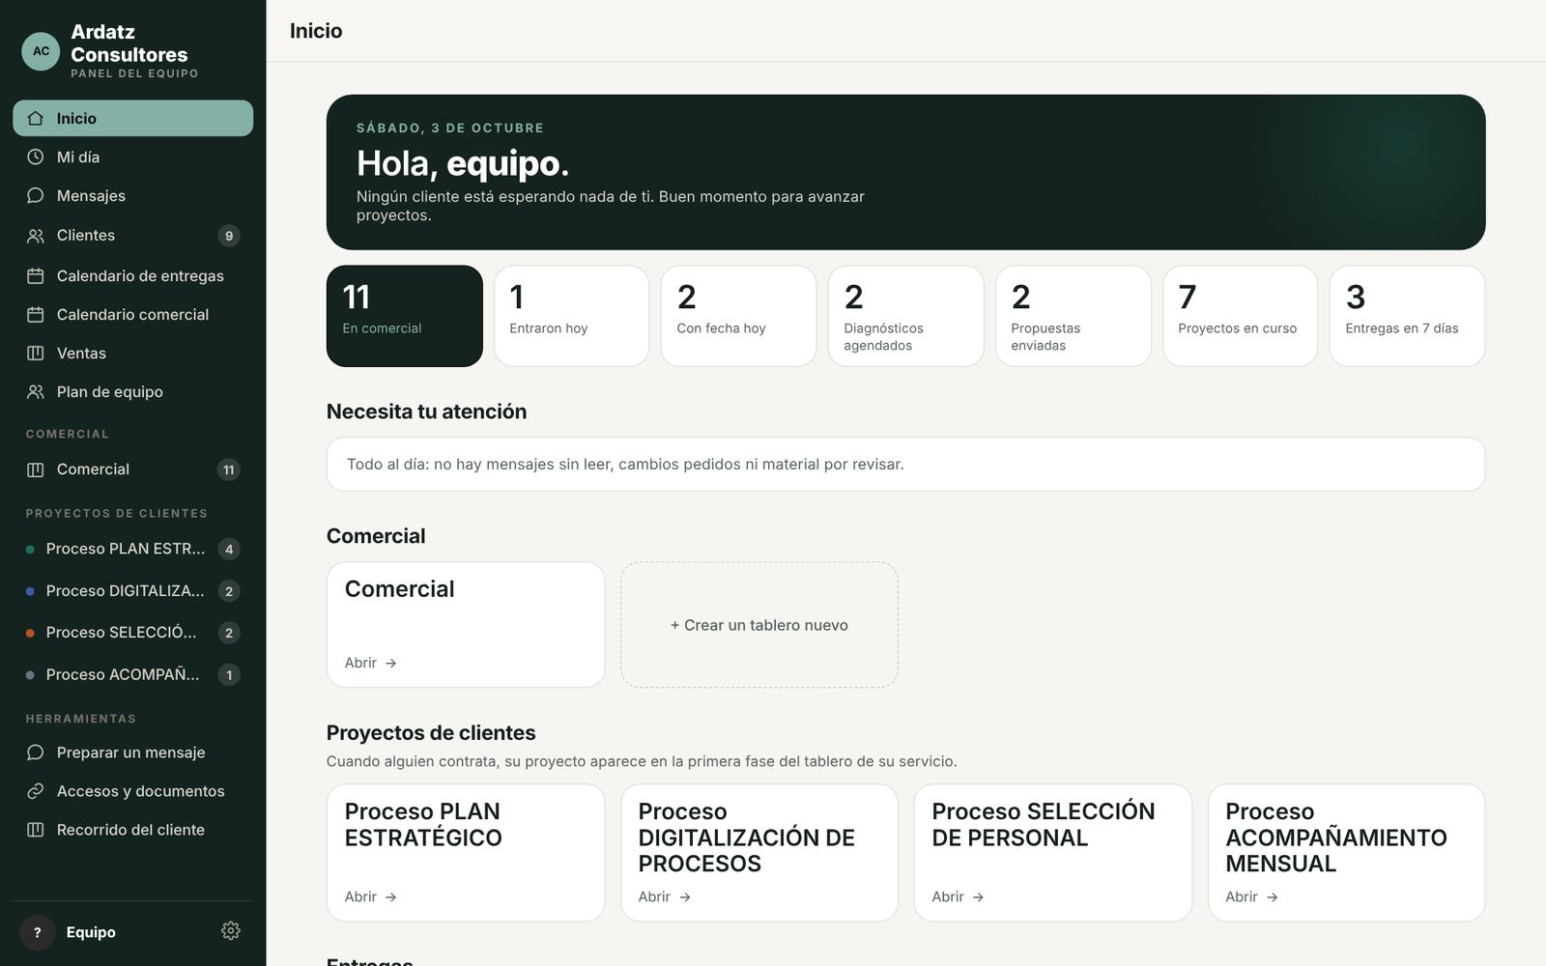Click the 11 badge next to Comercial

point(229,469)
